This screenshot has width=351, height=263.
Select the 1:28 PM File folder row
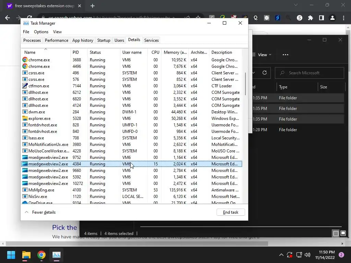pyautogui.click(x=298, y=129)
